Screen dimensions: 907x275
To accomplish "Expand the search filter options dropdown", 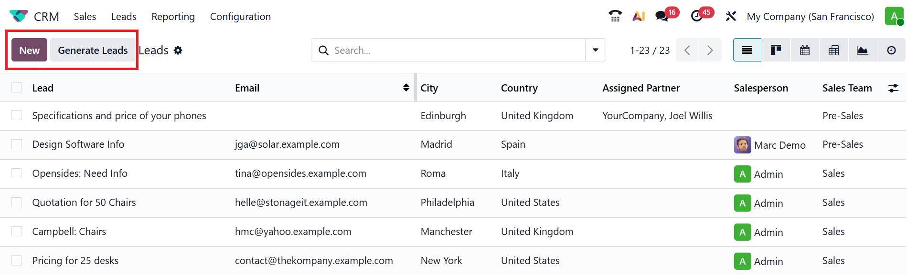I will [x=596, y=50].
